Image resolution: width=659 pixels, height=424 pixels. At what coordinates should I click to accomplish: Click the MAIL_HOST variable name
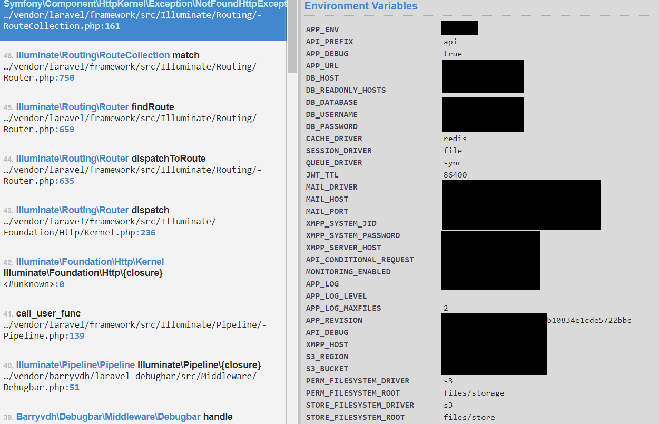[327, 199]
